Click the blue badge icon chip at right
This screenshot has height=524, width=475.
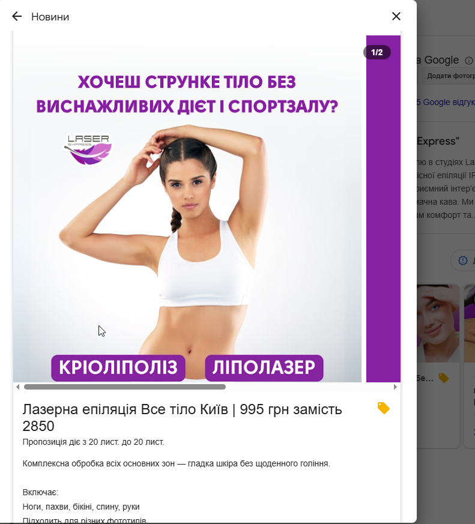click(463, 260)
